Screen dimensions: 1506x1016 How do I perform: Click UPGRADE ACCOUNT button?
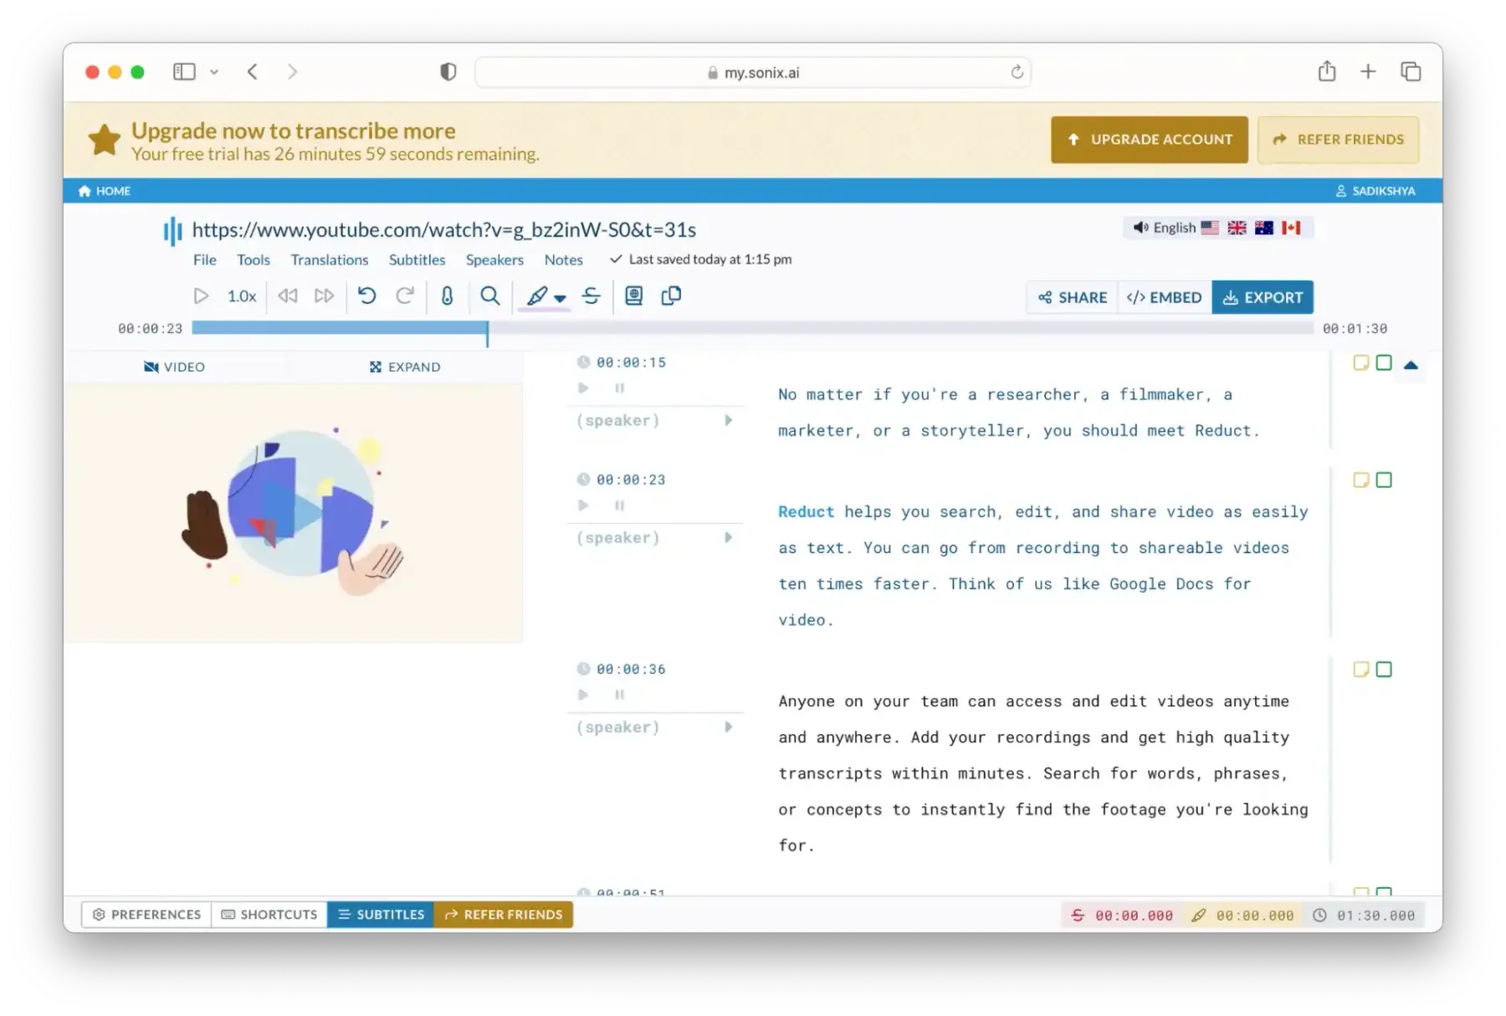click(x=1150, y=140)
